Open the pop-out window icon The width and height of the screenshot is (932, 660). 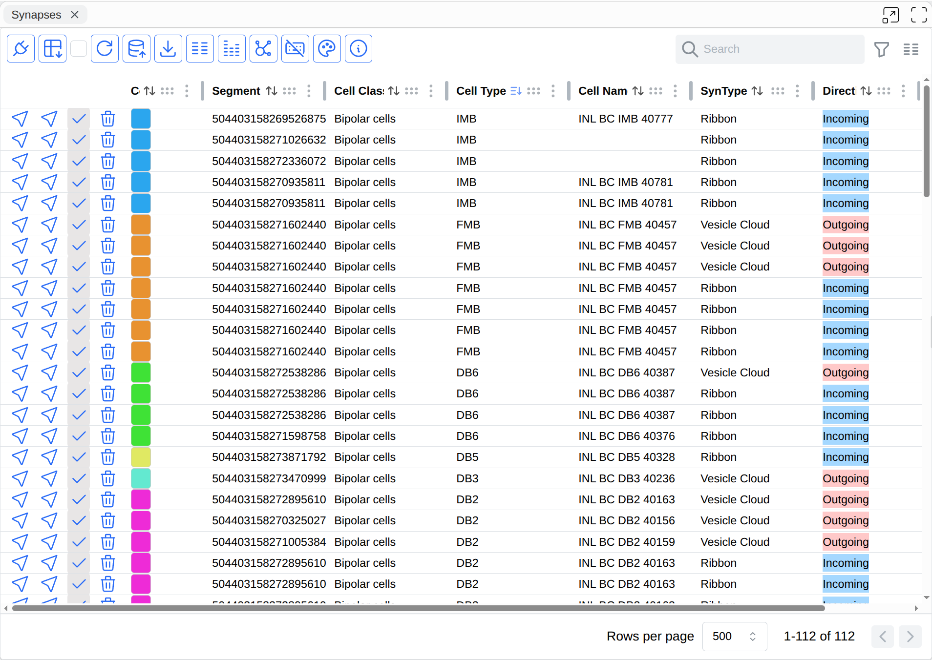point(890,15)
